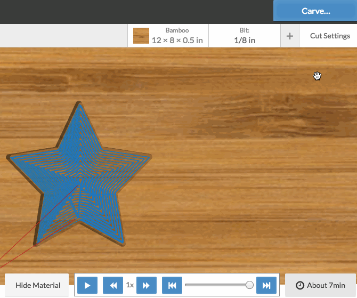Screen dimensions: 357x298
Task: Skip to end of simulation
Action: (x=266, y=285)
